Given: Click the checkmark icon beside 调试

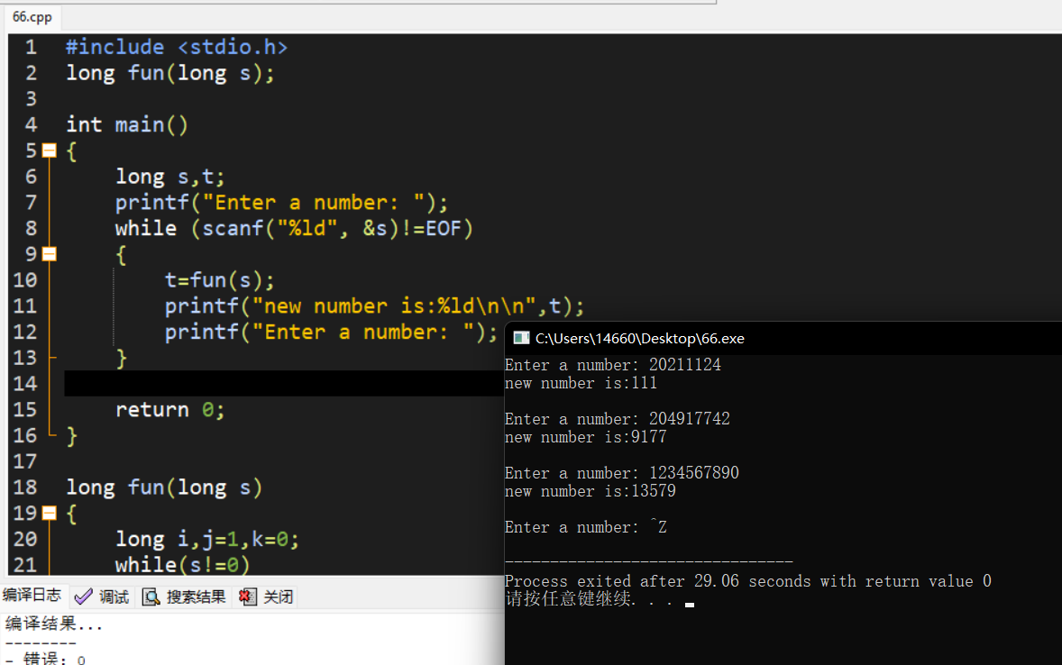Looking at the screenshot, I should tap(83, 597).
